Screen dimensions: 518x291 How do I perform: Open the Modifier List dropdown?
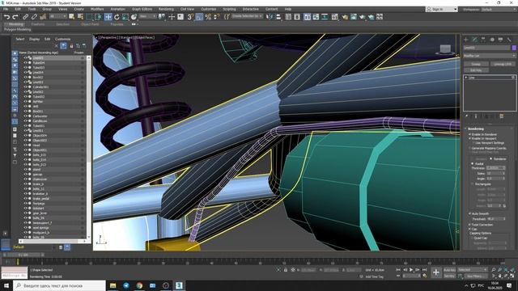click(x=489, y=56)
